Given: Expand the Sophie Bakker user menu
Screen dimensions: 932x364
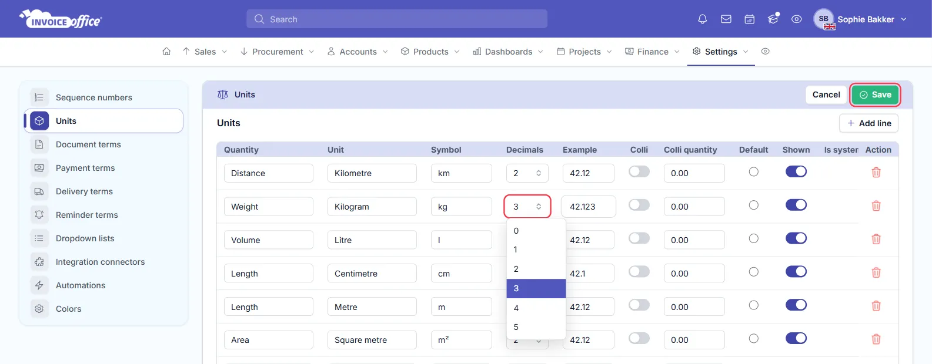Looking at the screenshot, I should pos(860,19).
